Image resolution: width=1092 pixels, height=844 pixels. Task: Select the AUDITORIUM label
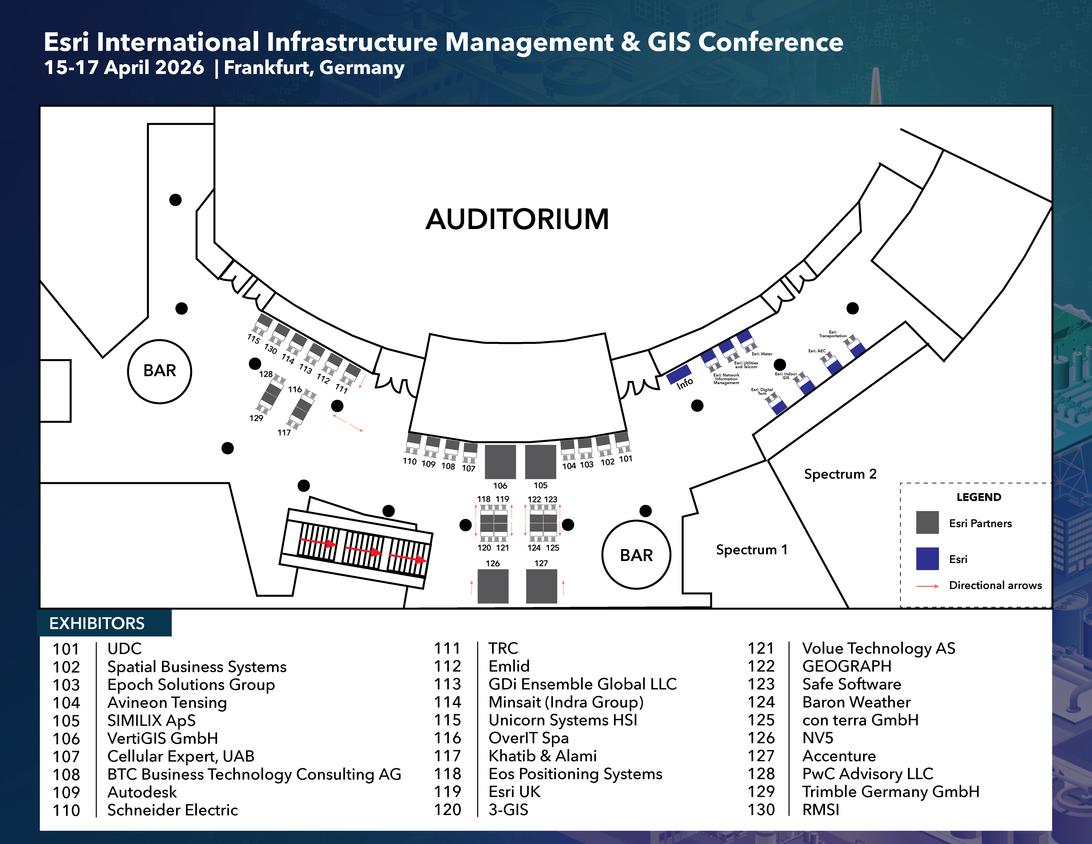[x=517, y=219]
